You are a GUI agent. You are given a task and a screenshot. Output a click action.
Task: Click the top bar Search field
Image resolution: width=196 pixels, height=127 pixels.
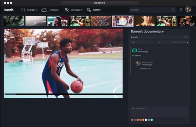pyautogui.click(x=153, y=10)
